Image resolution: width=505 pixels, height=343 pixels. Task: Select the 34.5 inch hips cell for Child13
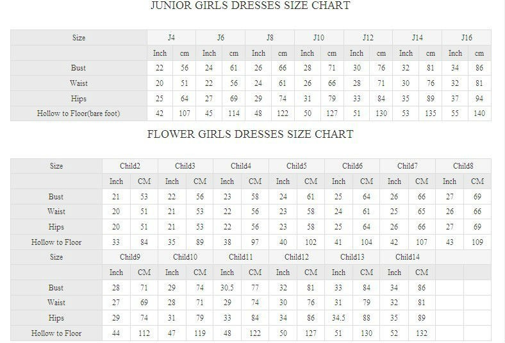pyautogui.click(x=338, y=318)
